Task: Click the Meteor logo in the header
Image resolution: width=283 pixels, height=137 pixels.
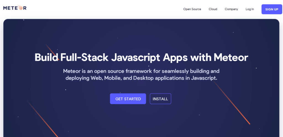Action: click(15, 8)
